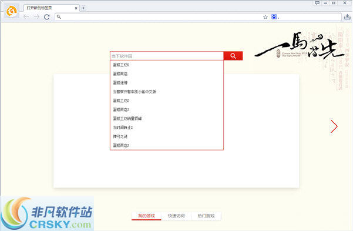Choose suggestion 蛋糕工坊2
Image resolution: width=353 pixels, height=231 pixels.
(x=167, y=101)
